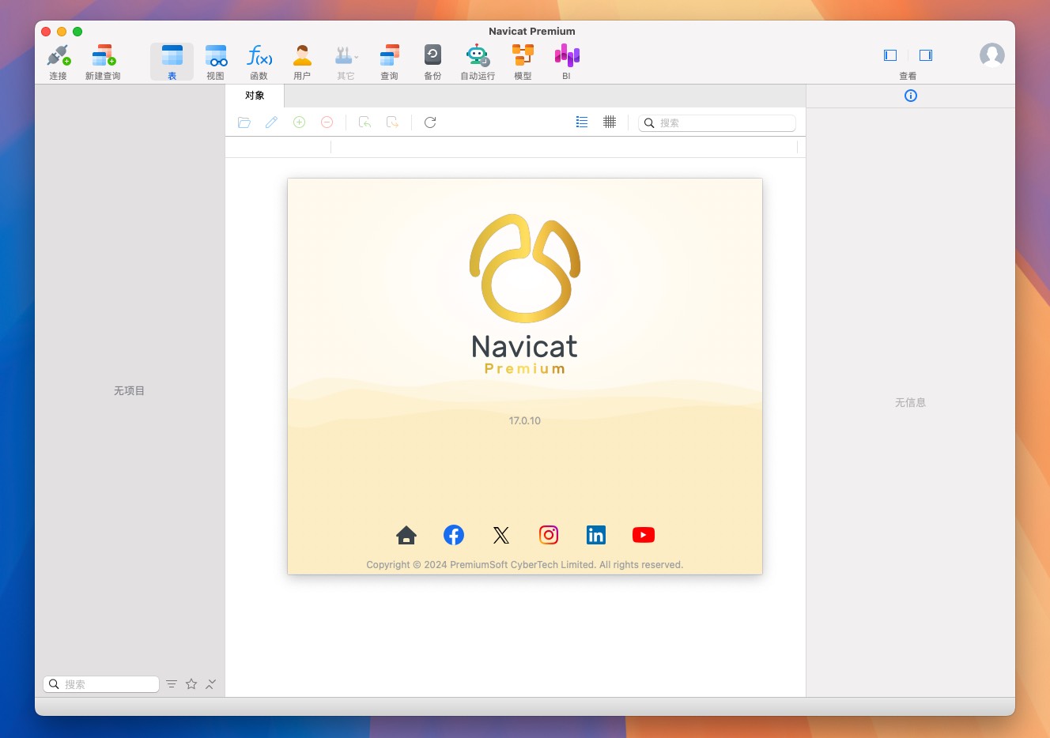Refresh the object list
The image size is (1050, 738).
(x=430, y=122)
